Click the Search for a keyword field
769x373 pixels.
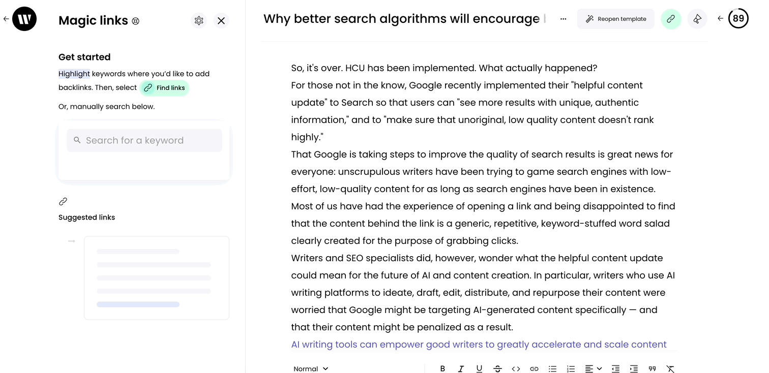tap(144, 140)
